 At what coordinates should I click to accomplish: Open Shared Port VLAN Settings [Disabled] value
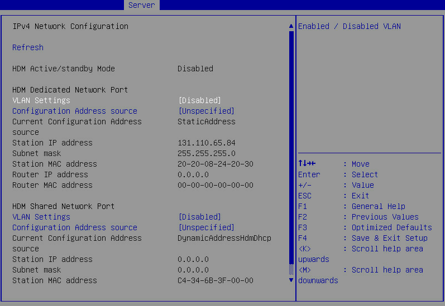click(x=199, y=217)
